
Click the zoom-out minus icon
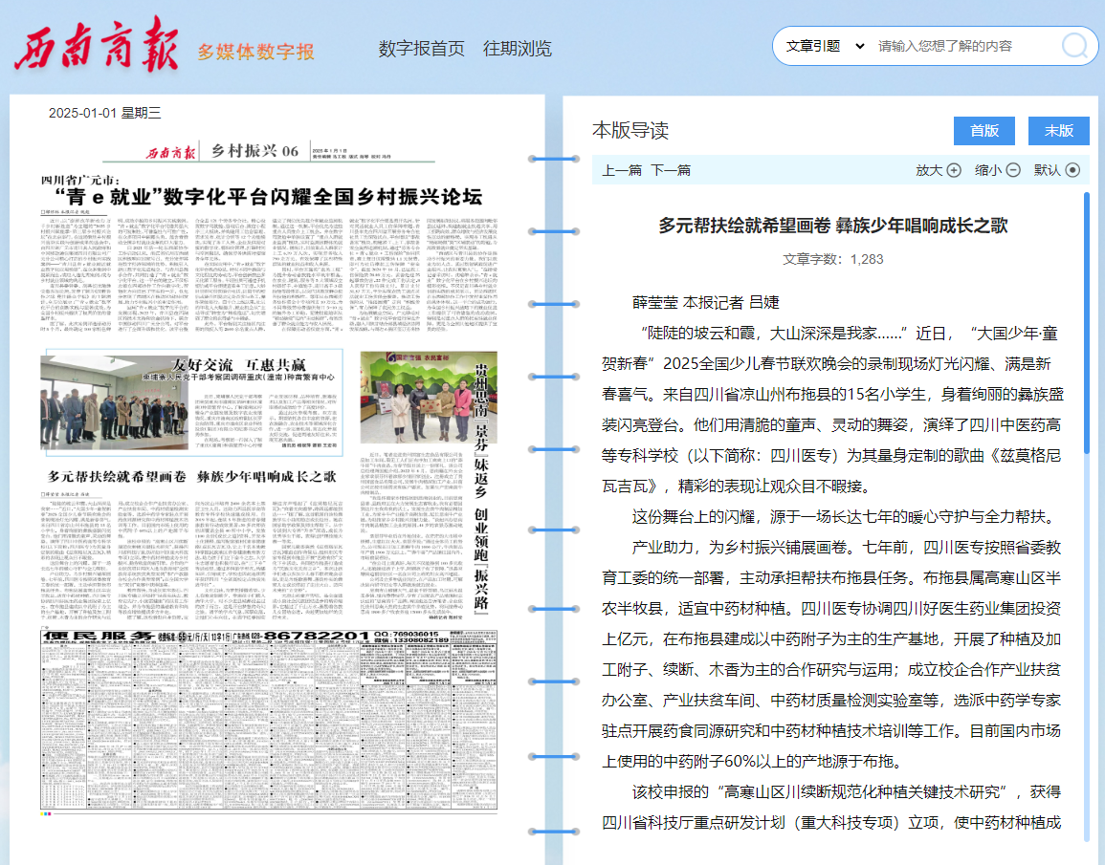[x=1012, y=170]
